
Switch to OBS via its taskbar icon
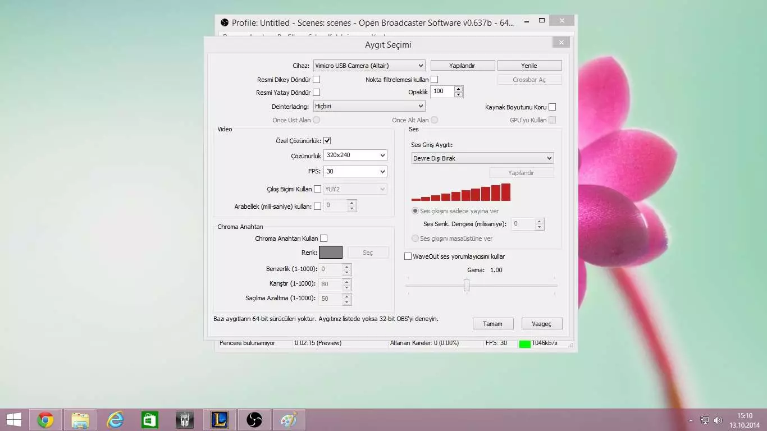(x=254, y=420)
